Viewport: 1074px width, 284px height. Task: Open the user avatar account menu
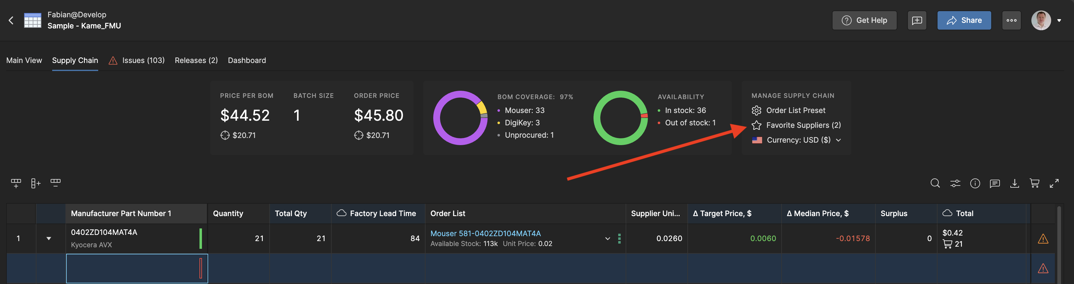pos(1046,20)
